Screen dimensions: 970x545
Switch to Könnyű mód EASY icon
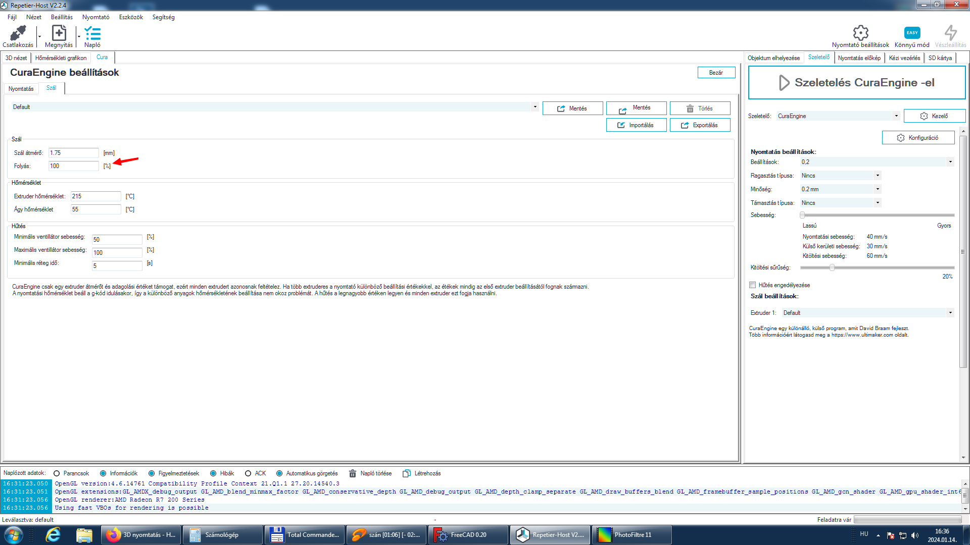(912, 33)
